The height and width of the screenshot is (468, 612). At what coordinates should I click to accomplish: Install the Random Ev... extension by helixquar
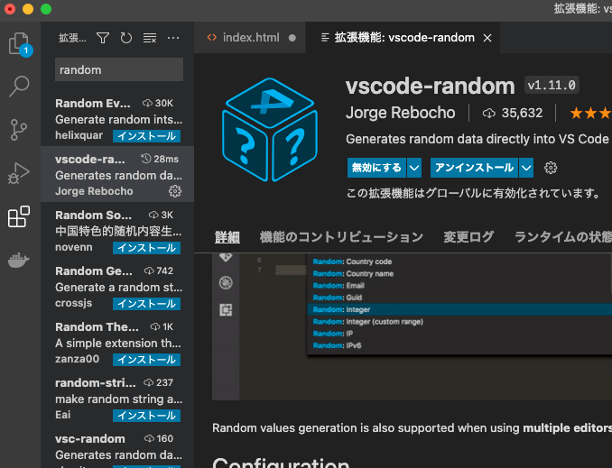pos(147,136)
